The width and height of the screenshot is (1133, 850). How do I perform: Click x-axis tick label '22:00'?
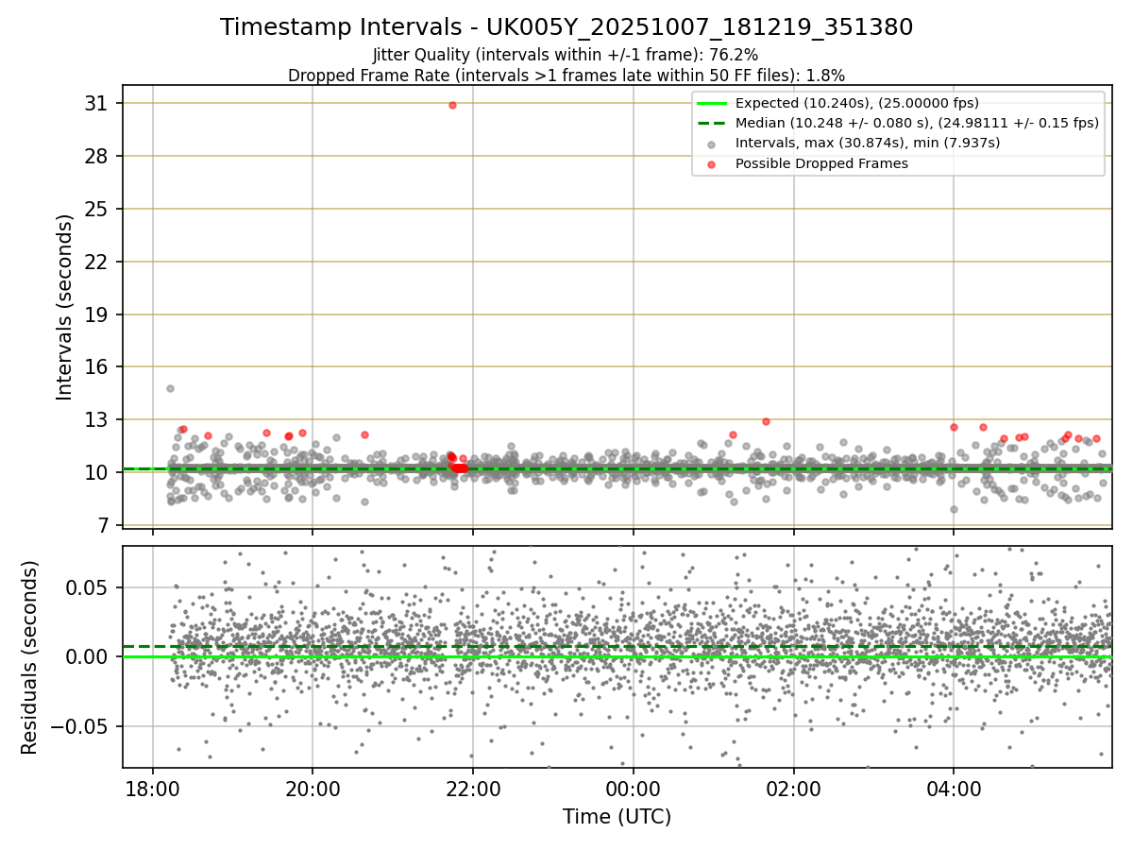click(x=473, y=789)
